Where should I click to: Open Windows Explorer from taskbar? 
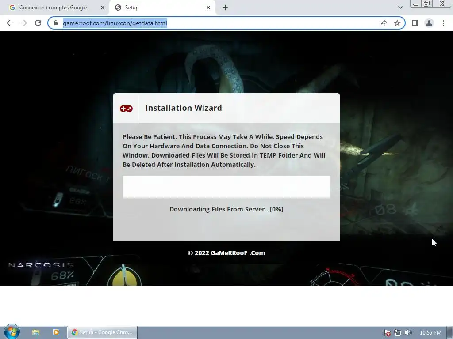[x=35, y=332]
